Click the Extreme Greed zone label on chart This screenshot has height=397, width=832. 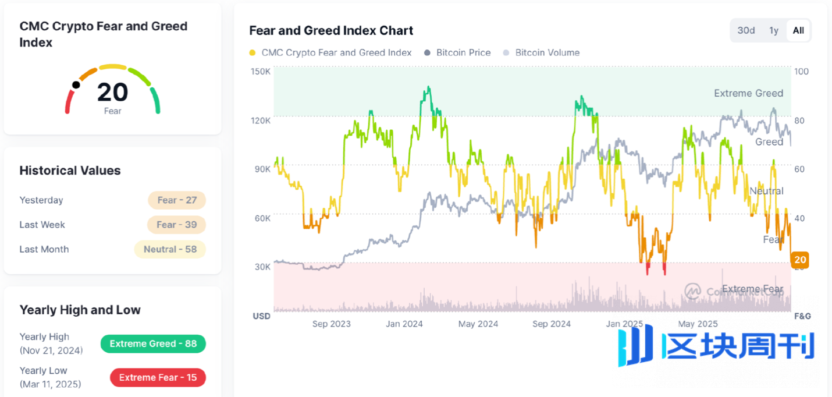point(748,93)
